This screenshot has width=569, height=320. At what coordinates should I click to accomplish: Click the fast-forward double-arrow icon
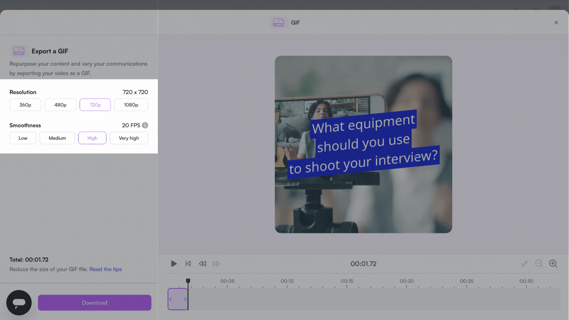pyautogui.click(x=216, y=263)
